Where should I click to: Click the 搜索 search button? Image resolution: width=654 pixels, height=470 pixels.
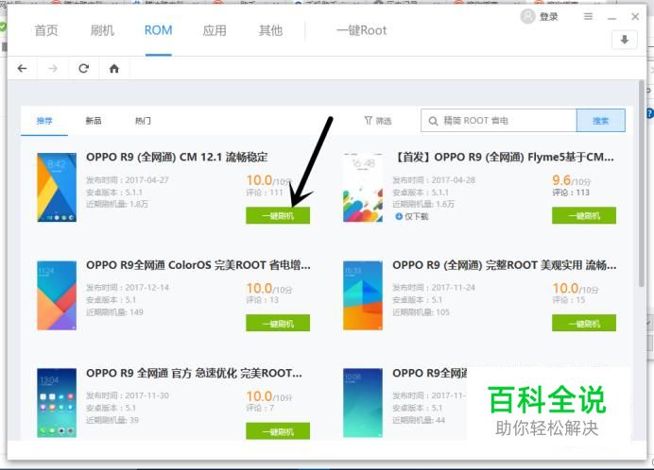click(601, 121)
